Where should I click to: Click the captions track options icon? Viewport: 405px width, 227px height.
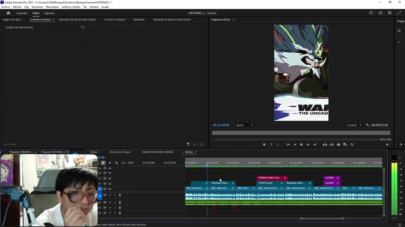click(x=123, y=163)
